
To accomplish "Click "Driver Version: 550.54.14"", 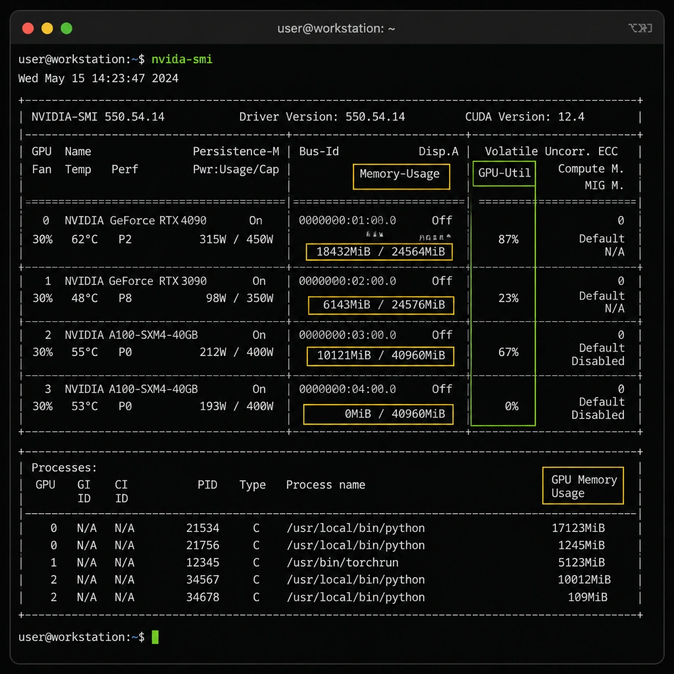I will [x=322, y=117].
